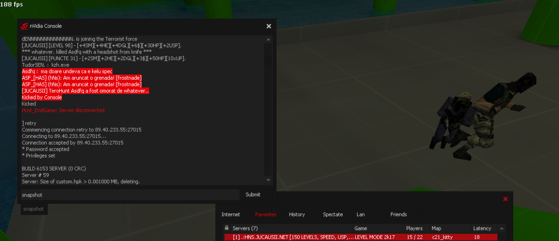Click the 'Server # 59' line
This screenshot has height=241, width=559.
[35, 175]
